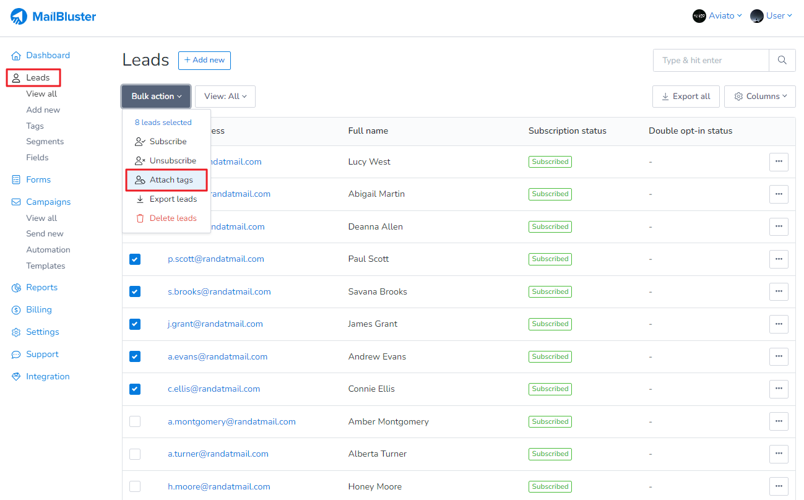Open row options for Lucy West
This screenshot has width=804, height=500.
[778, 162]
